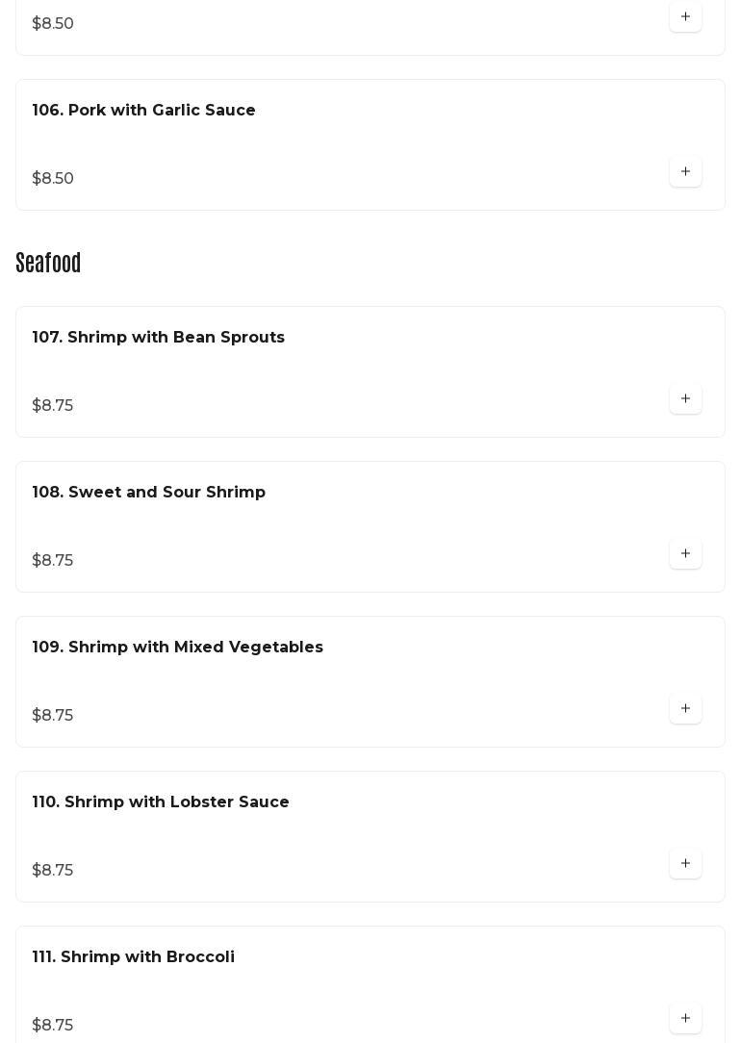This screenshot has width=741, height=1043.
Task: Add Shrimp with Bean Sprouts using its plus icon
Action: click(x=685, y=398)
